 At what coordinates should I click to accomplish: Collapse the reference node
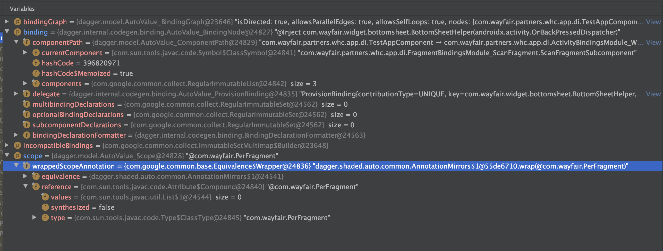[25, 187]
